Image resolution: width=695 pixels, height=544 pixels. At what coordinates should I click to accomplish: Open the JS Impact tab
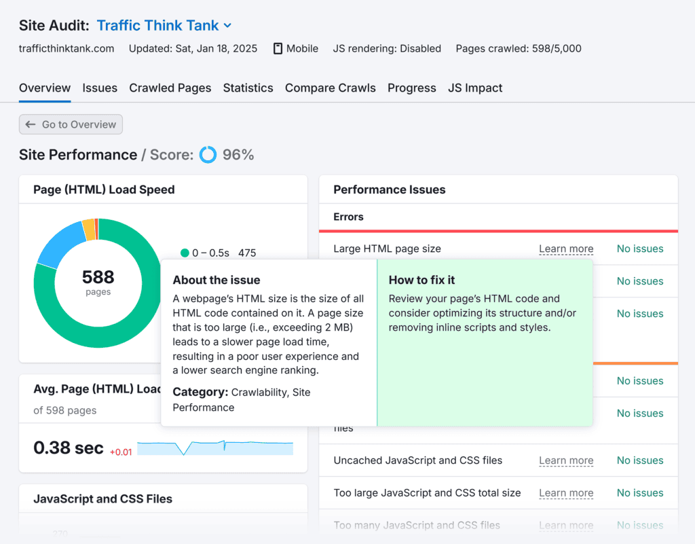coord(475,88)
